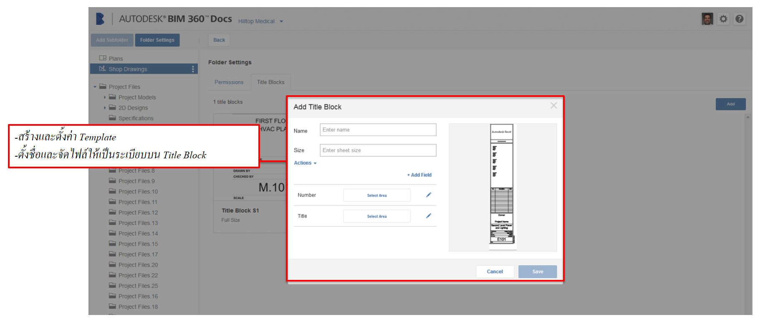Switch to the Permissions tab
The width and height of the screenshot is (760, 320).
coord(229,82)
